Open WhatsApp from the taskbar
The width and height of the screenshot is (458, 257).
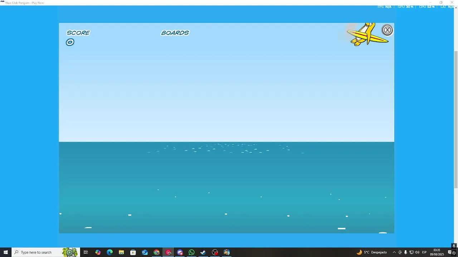pyautogui.click(x=192, y=252)
